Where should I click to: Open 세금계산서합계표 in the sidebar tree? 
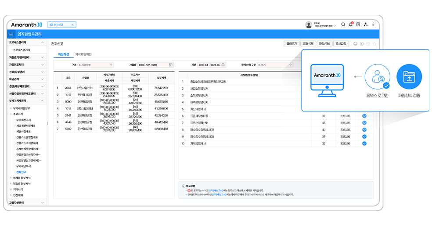[25, 126]
